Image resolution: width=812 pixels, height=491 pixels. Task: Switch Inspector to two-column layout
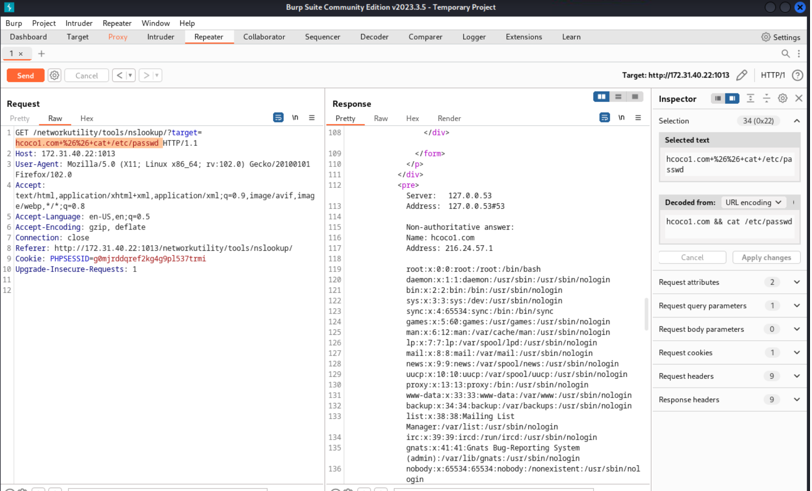(x=732, y=98)
